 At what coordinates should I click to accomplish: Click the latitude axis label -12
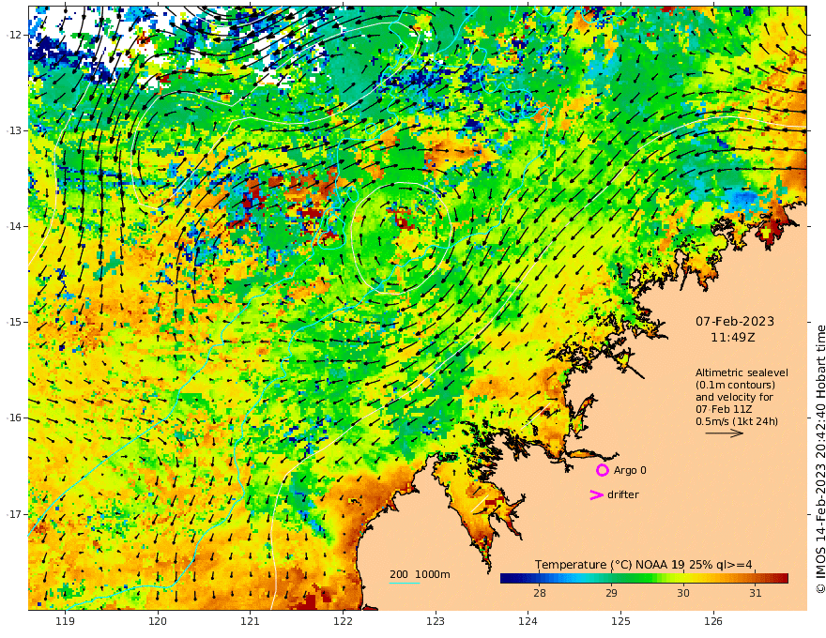pos(14,35)
